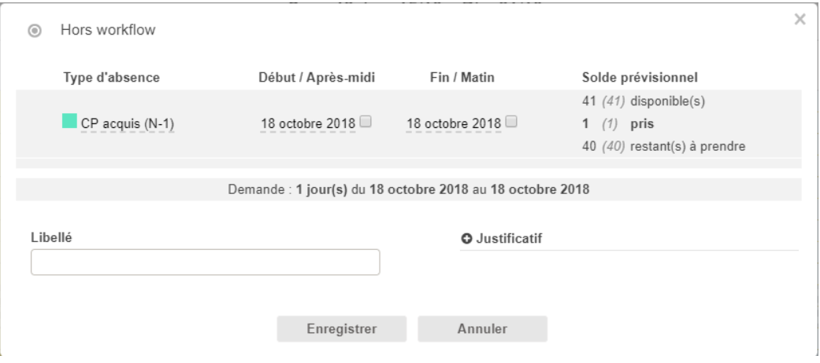Viewport: 820px width, 363px height.
Task: Click the Hors workflow label text
Action: click(x=108, y=32)
